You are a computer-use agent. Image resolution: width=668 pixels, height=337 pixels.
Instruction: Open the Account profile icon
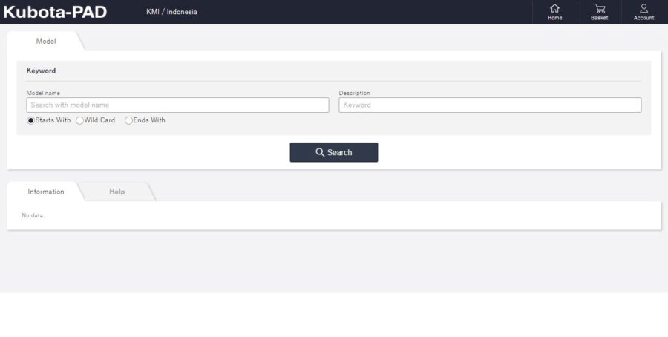[644, 8]
